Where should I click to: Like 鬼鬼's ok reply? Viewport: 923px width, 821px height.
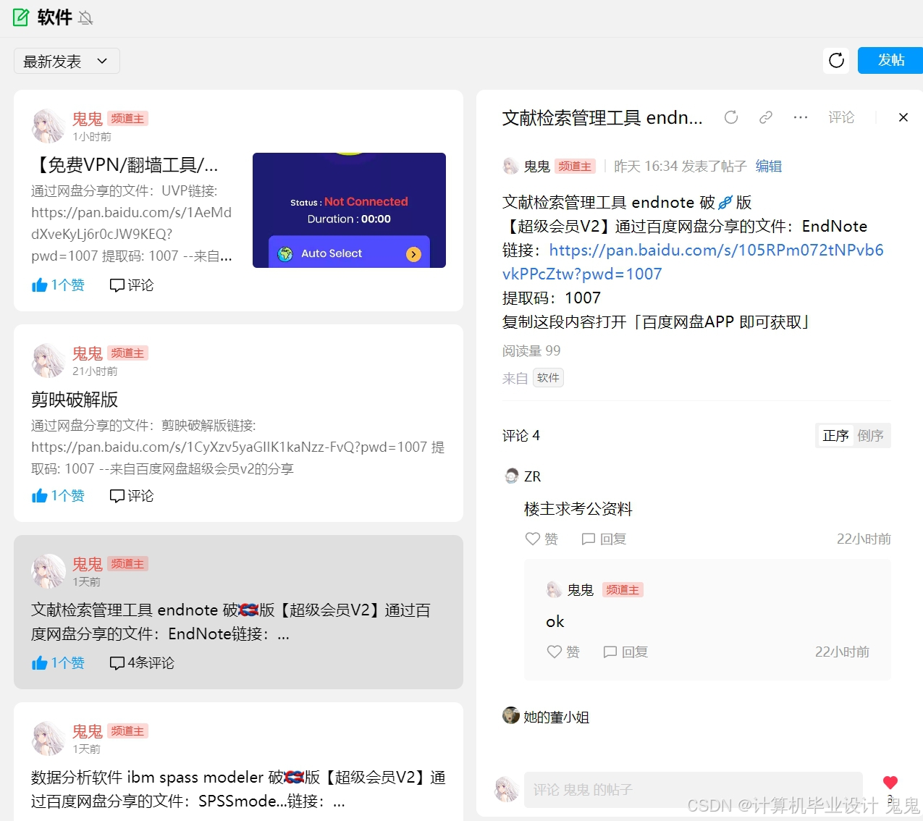(564, 652)
